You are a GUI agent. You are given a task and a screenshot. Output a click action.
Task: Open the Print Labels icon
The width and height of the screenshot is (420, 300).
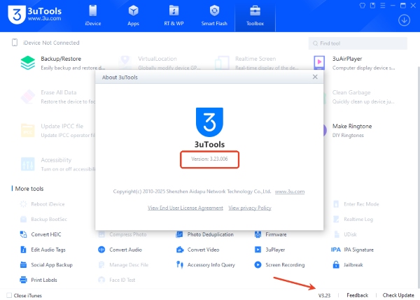pyautogui.click(x=23, y=280)
